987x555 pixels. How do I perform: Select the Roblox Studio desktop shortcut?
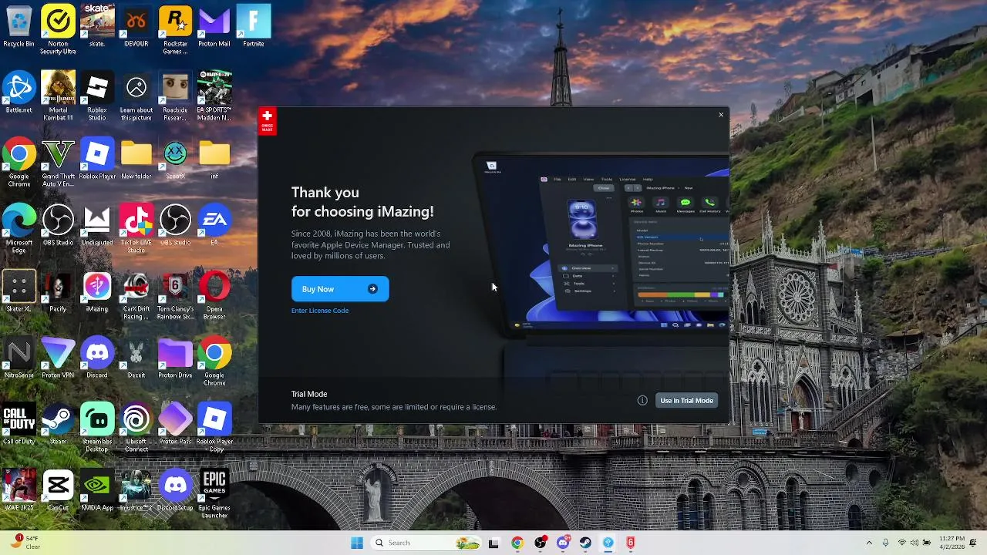pyautogui.click(x=97, y=96)
